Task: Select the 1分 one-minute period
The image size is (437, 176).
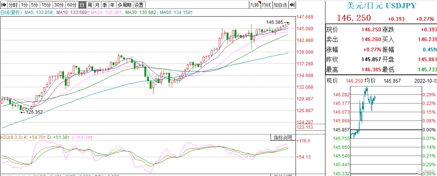Action: pos(24,5)
